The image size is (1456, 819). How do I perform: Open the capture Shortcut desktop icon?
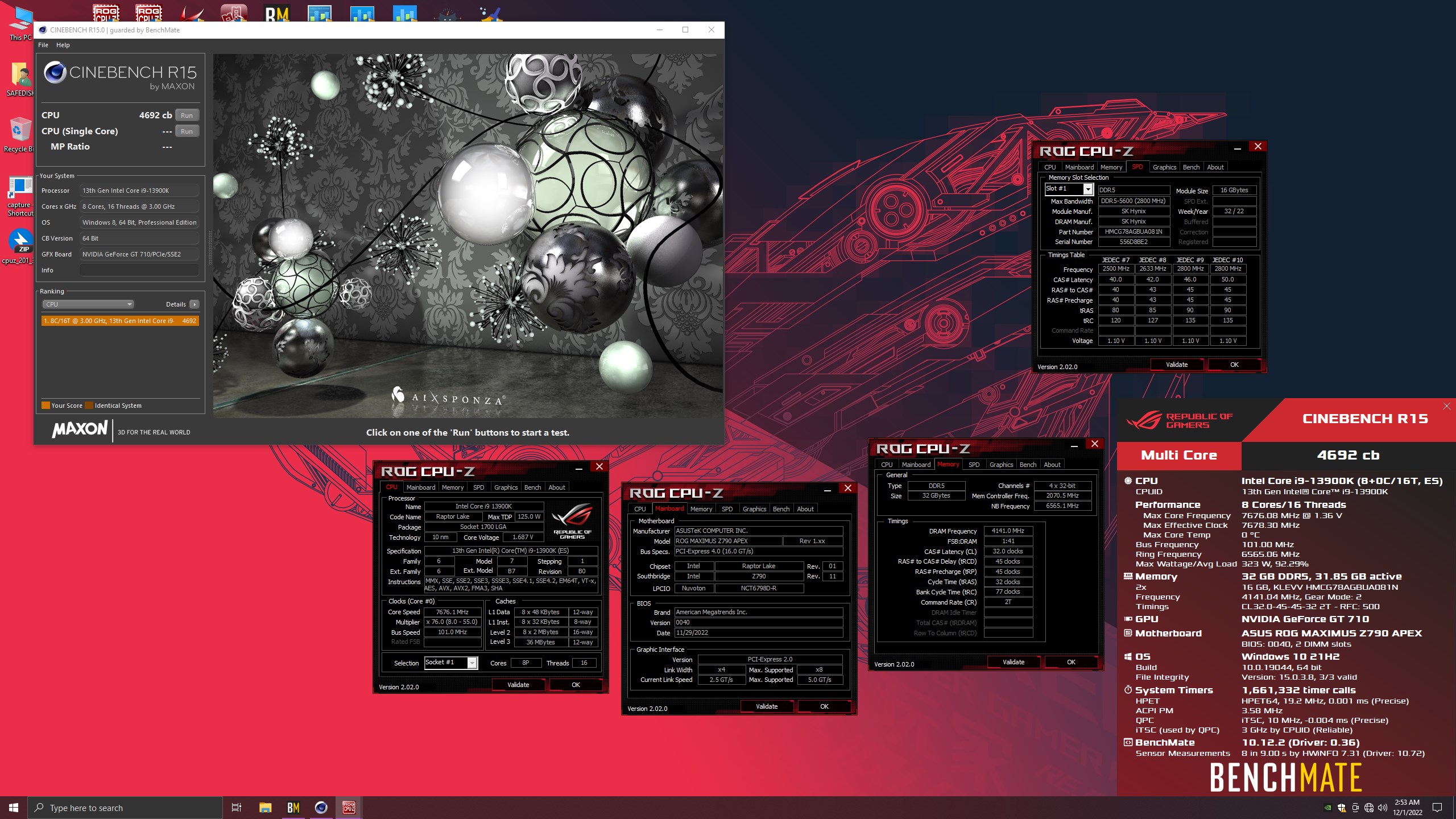pos(20,196)
